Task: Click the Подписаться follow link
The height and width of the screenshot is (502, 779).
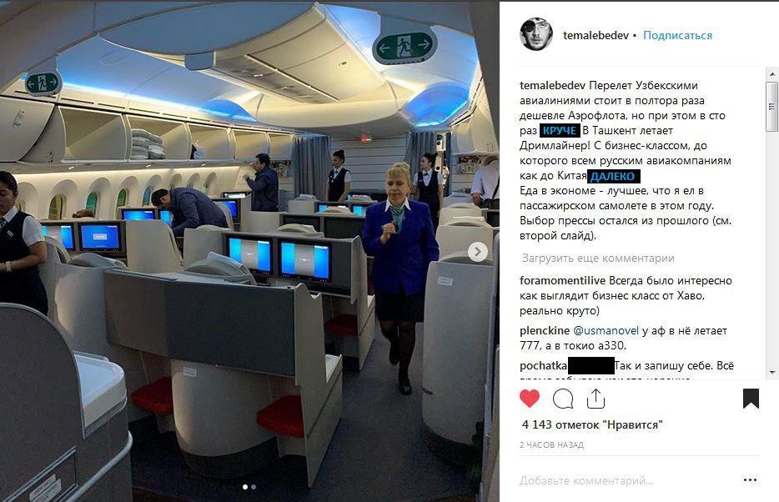Action: (677, 35)
